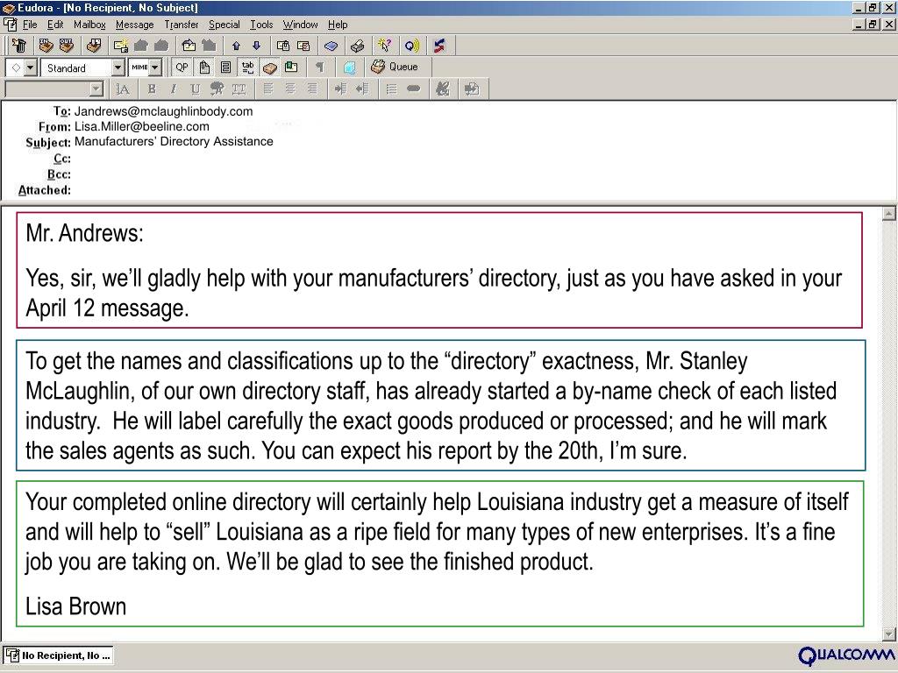Image resolution: width=898 pixels, height=673 pixels.
Task: Toggle Keep Copies option
Action: [270, 67]
